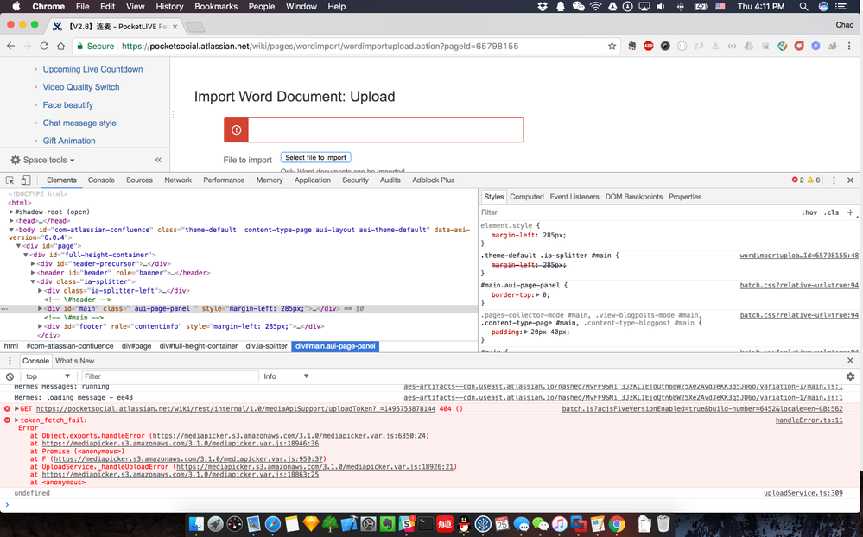Viewport: 863px width, 537px height.
Task: Click the browser address bar URL
Action: coord(320,47)
